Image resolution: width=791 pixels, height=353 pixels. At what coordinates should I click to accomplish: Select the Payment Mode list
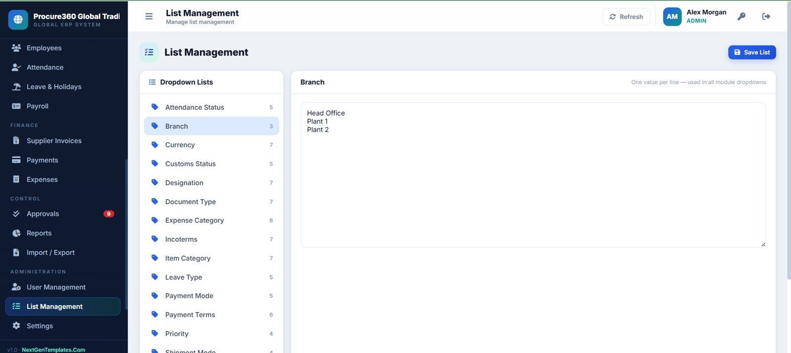[x=212, y=296]
